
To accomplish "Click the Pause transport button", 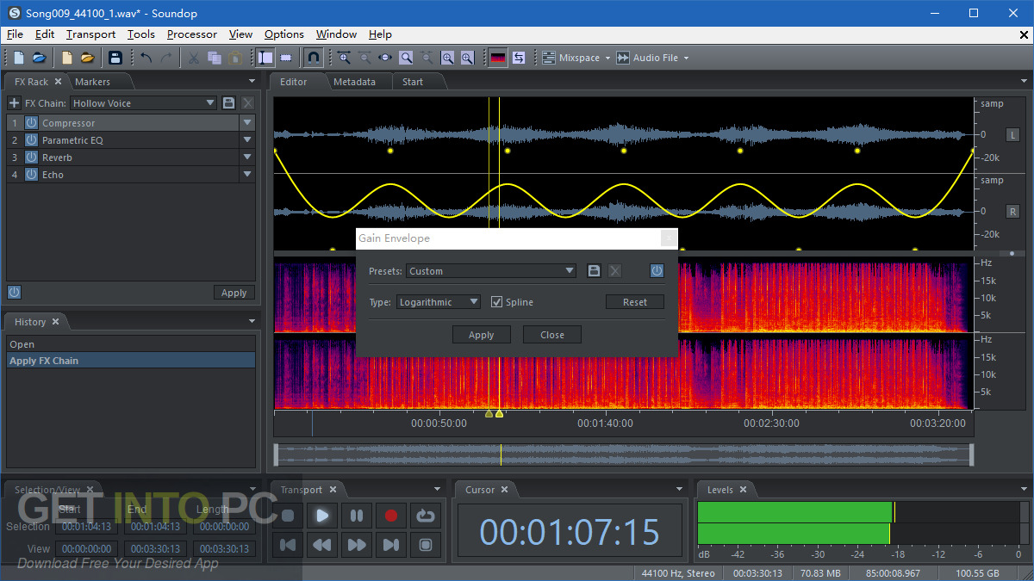I will point(357,516).
